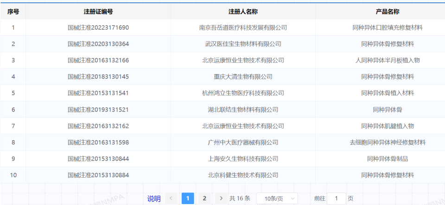Click product 同种异体骨植入材料

pos(388,93)
